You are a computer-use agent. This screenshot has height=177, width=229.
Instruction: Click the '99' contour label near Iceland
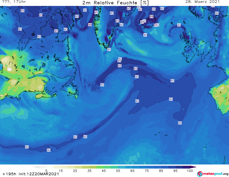click(x=152, y=17)
